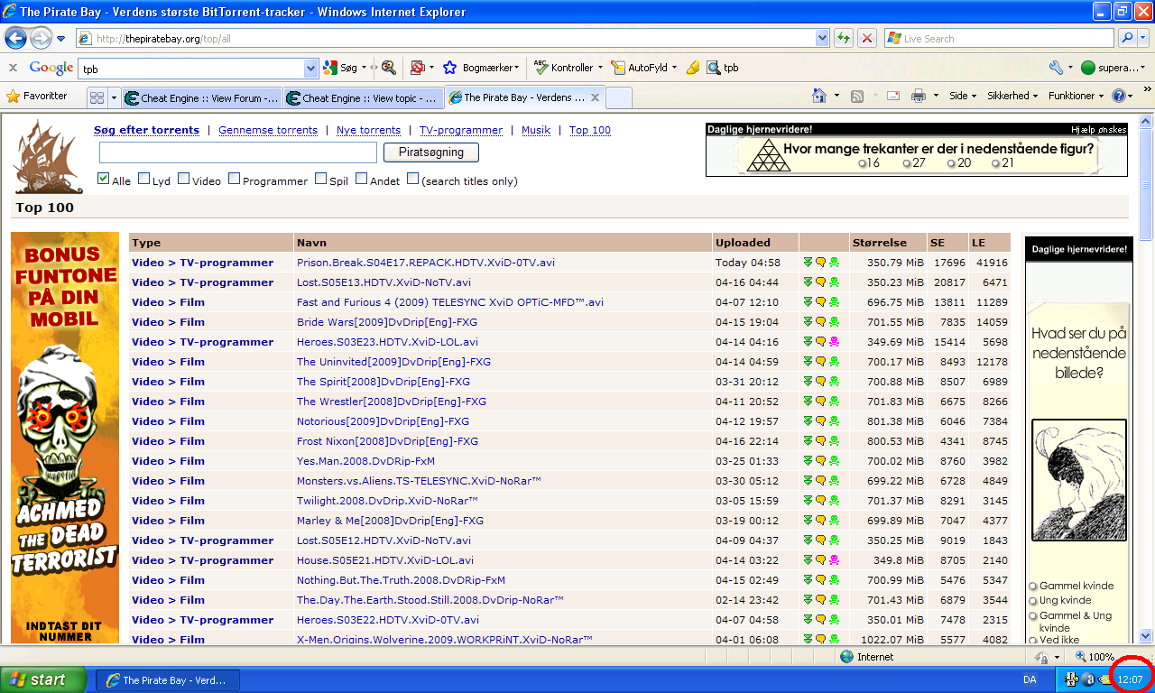Click inside the Pirate Bay search field
1155x693 pixels.
(238, 152)
